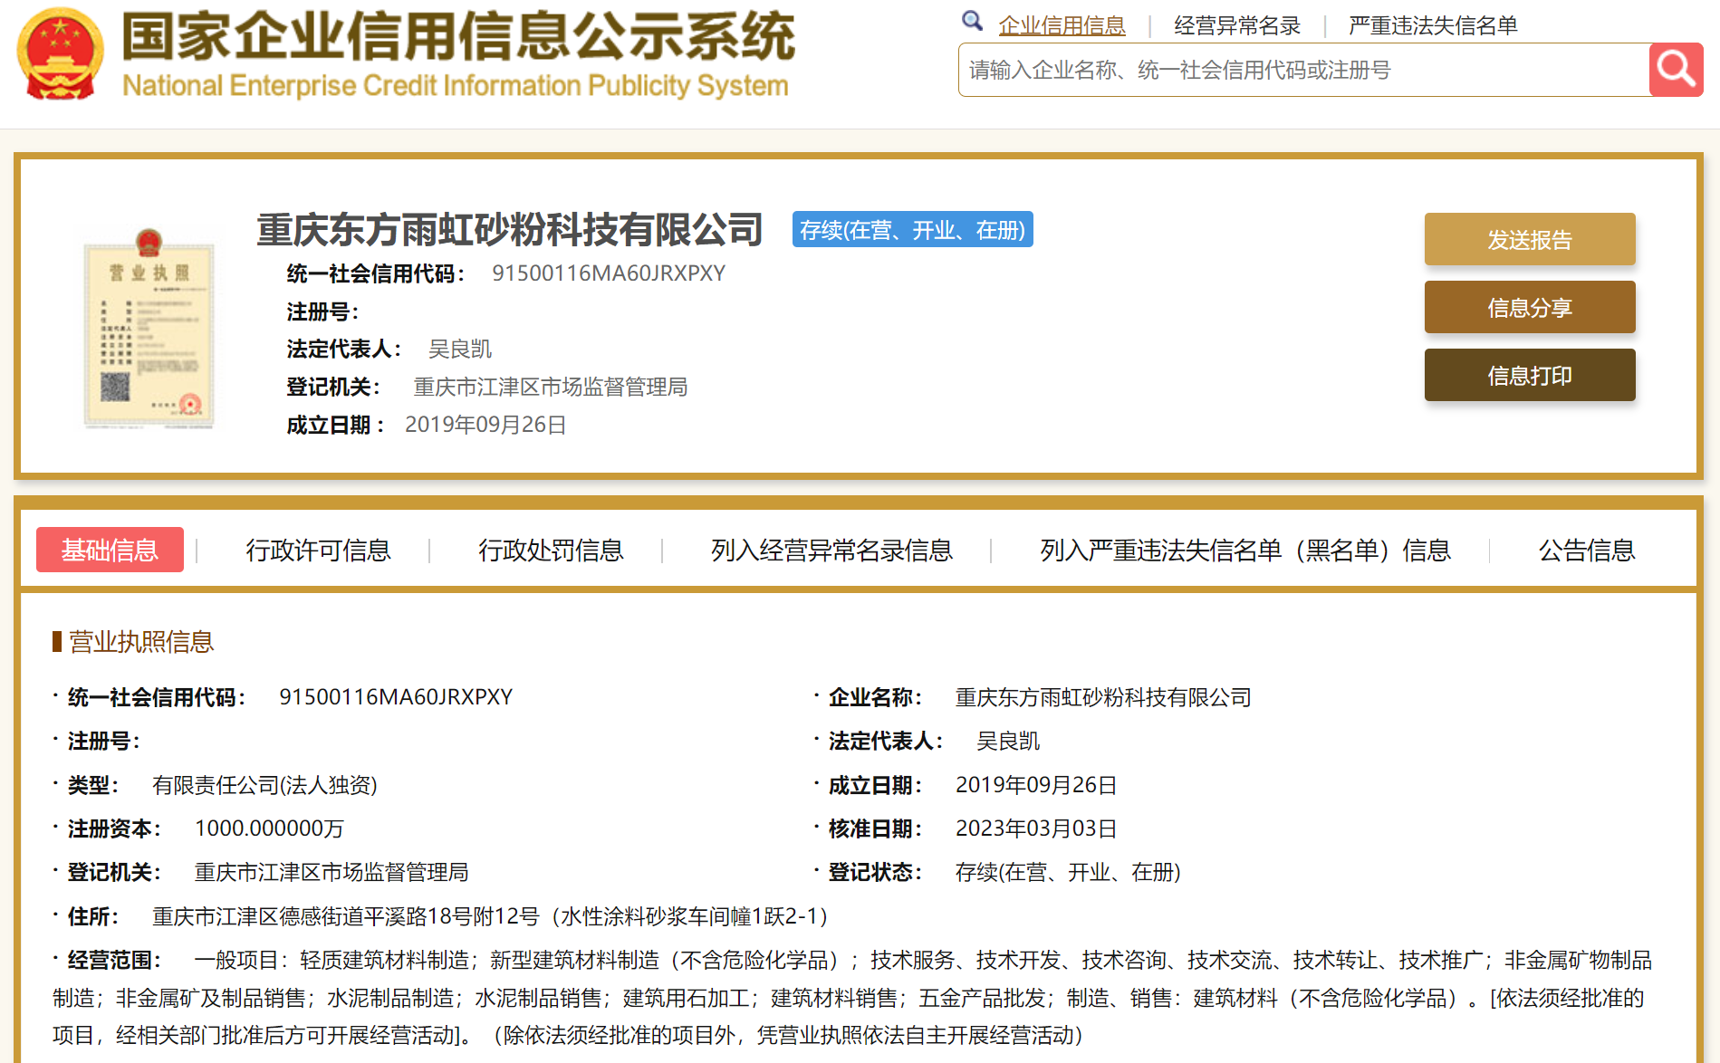Open the 行政处罚信息 tab

(551, 550)
